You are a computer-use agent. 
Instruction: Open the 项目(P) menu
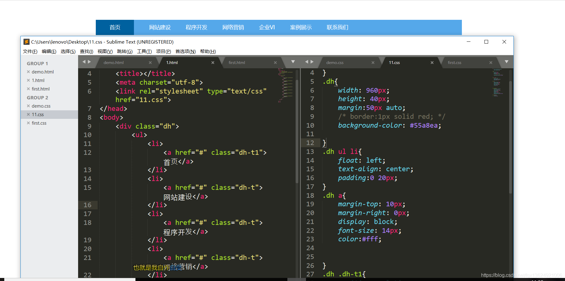tap(163, 52)
